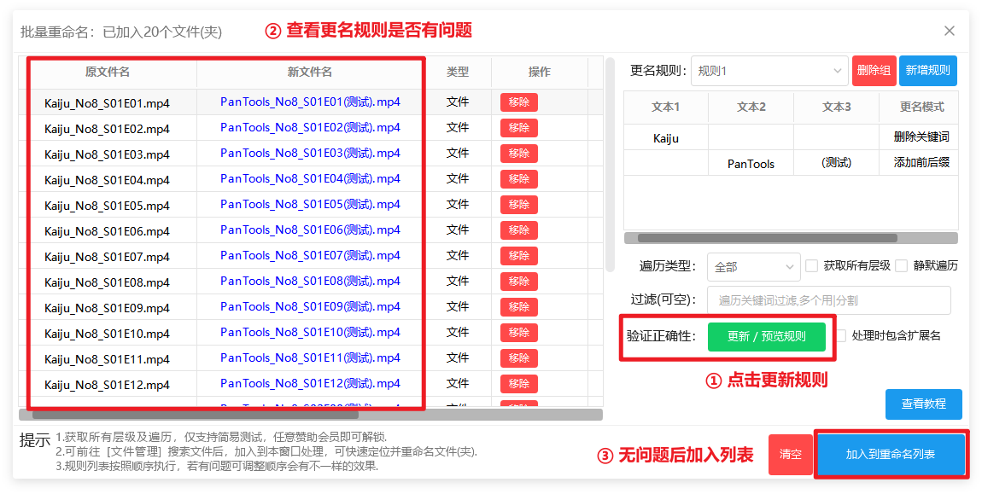
Task: Remove Kaiju_No8_S01E05.mp4 from the list
Action: 518,205
